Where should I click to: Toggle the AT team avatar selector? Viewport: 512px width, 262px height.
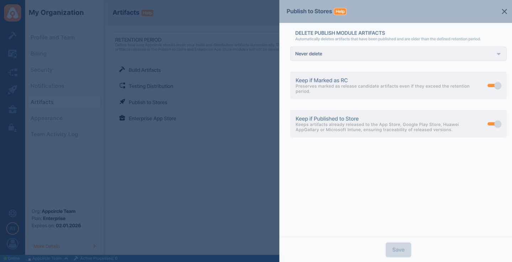[12, 228]
